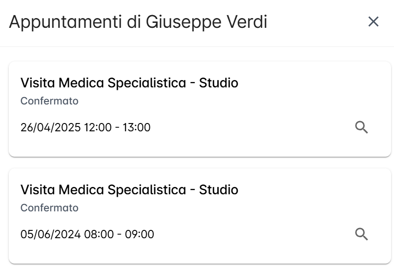Open details via magnifier for 26/04/2025 appointment
The height and width of the screenshot is (267, 394).
coord(361,127)
